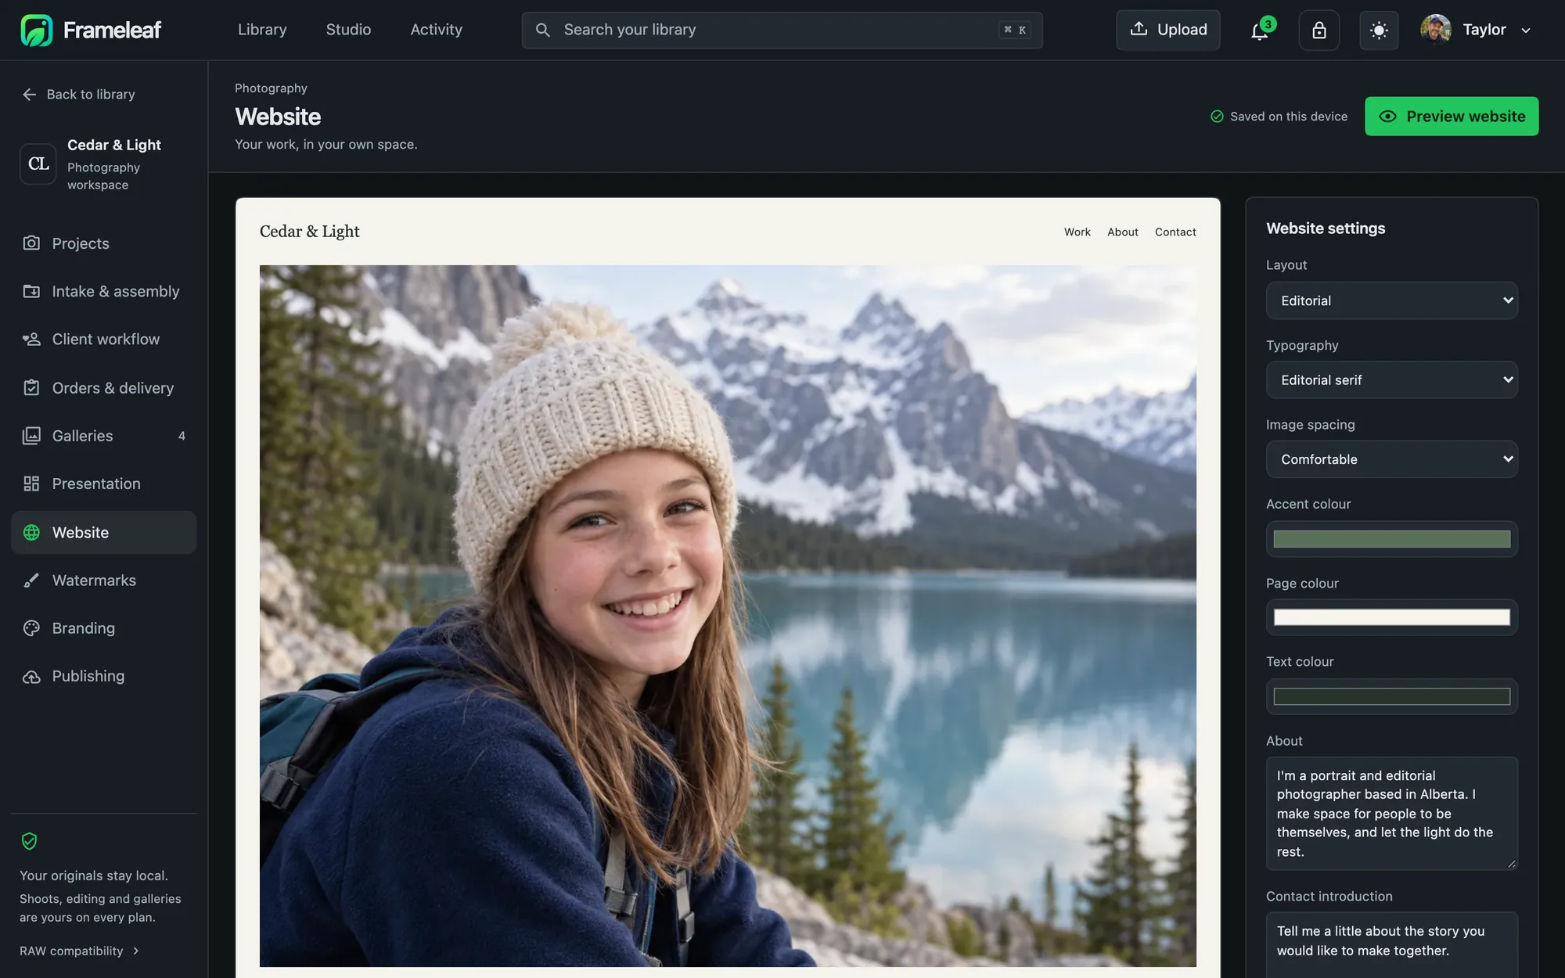Click the Publishing cloud icon
This screenshot has height=978, width=1565.
coord(31,677)
